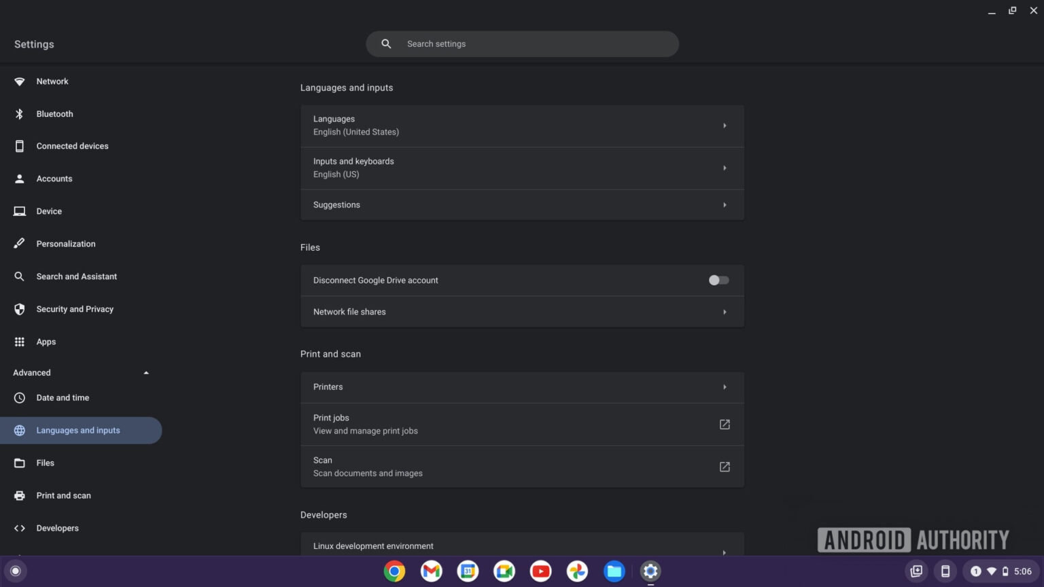Image resolution: width=1044 pixels, height=587 pixels.
Task: Open Date and time settings
Action: coord(63,397)
